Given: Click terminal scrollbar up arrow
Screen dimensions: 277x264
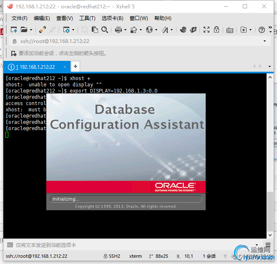Looking at the screenshot, I should [x=270, y=77].
